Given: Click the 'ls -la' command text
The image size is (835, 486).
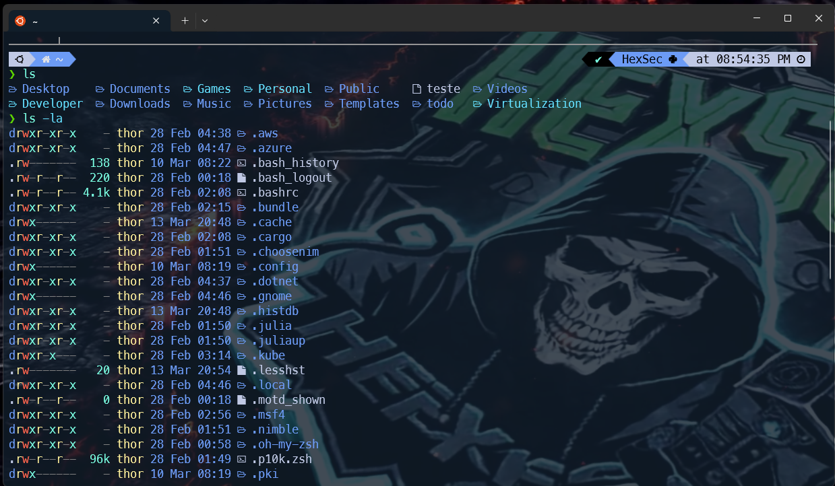Looking at the screenshot, I should pos(42,118).
